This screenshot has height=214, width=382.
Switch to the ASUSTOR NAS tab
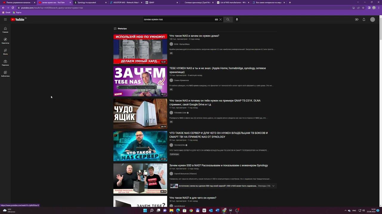tap(126, 2)
